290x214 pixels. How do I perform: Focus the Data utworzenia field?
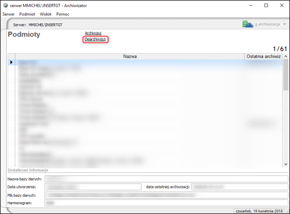coord(93,187)
